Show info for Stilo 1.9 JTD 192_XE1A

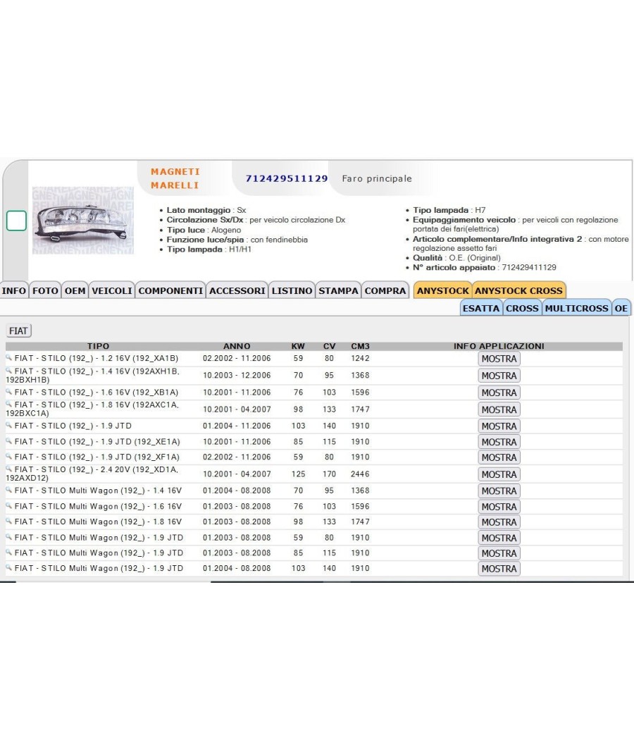[x=499, y=442]
